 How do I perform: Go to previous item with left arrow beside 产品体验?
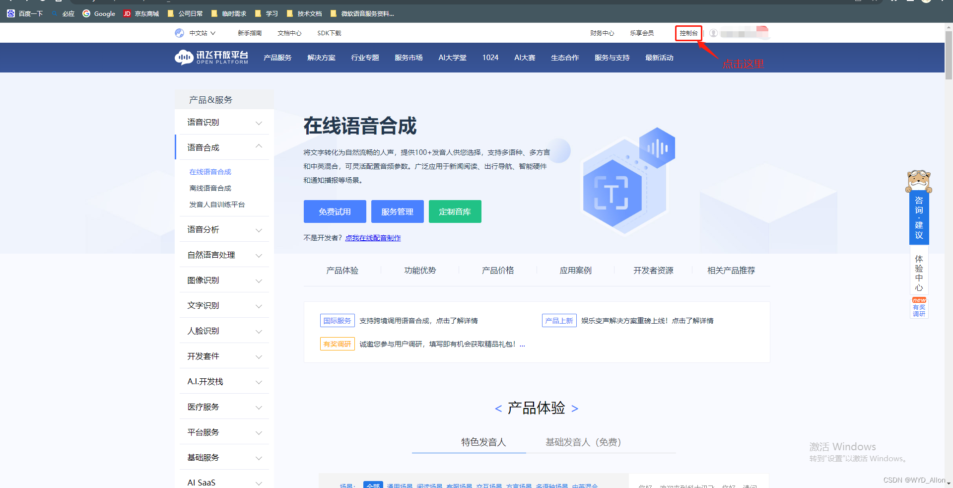pyautogui.click(x=498, y=409)
